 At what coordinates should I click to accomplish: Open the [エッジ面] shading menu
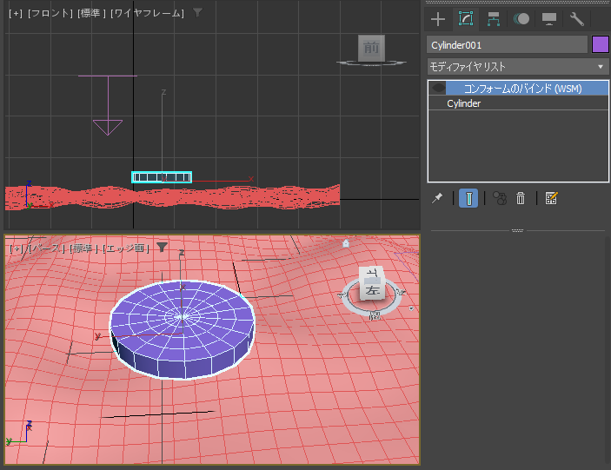click(x=125, y=248)
